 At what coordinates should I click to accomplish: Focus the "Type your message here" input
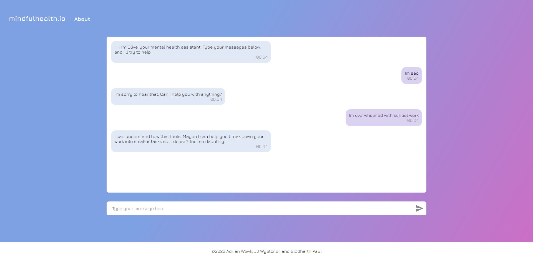261,208
